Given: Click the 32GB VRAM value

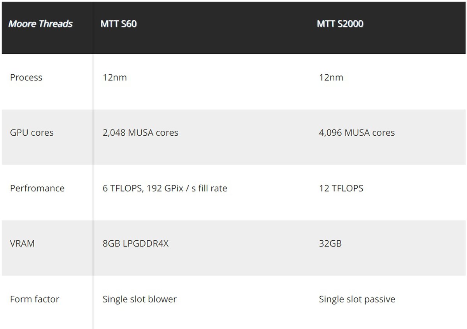Looking at the screenshot, I should 330,244.
